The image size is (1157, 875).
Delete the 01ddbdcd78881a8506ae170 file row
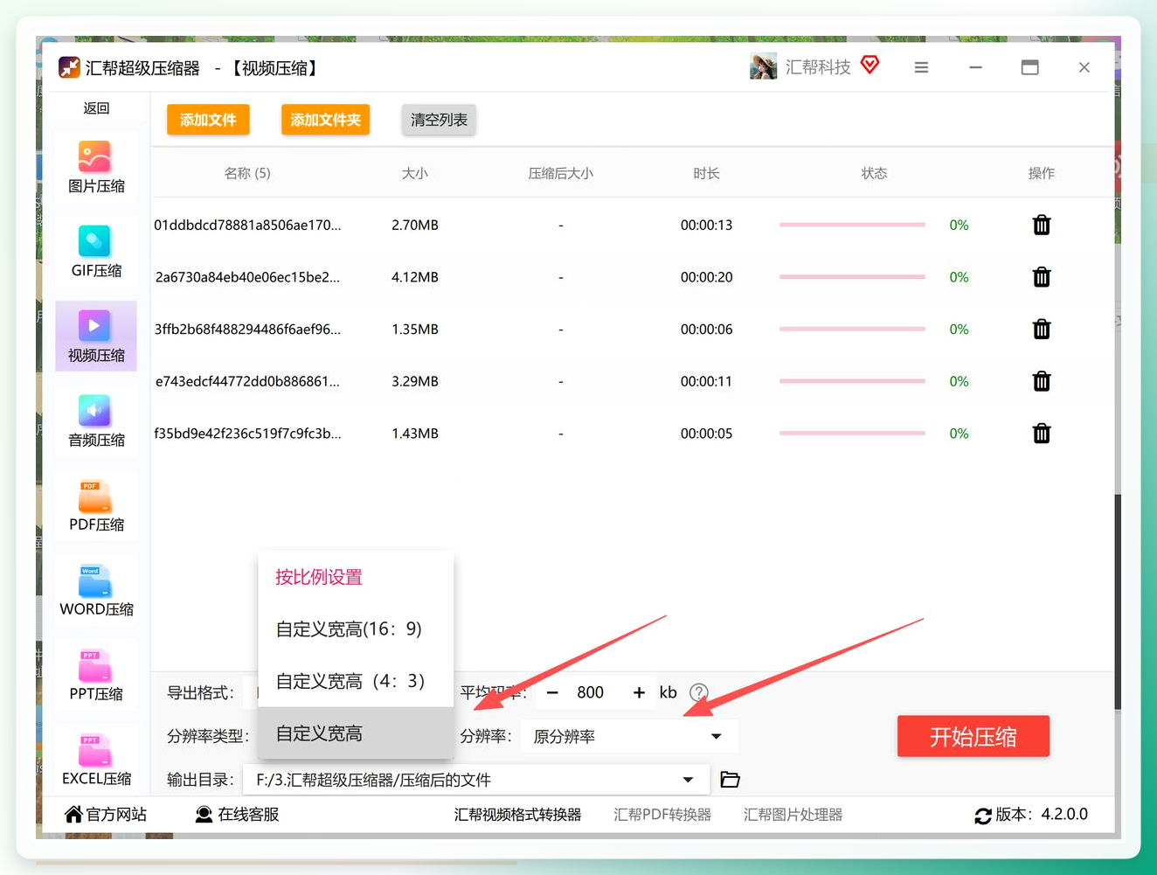coord(1042,226)
